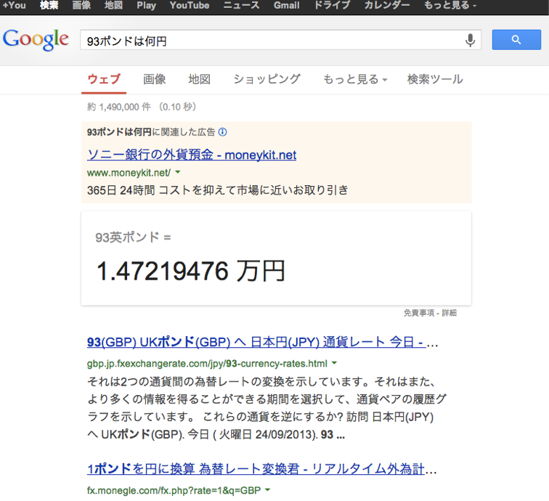This screenshot has width=549, height=501.
Task: Click the microphone voice search icon
Action: [x=471, y=40]
